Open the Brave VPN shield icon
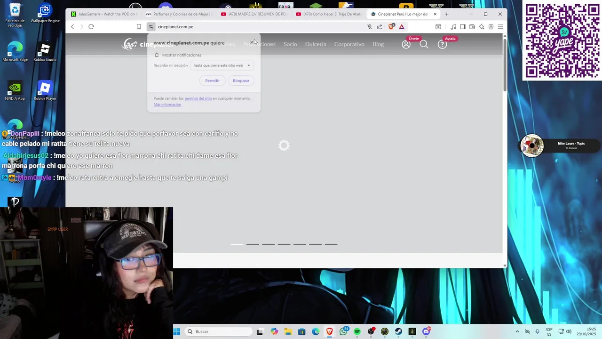 [491, 27]
